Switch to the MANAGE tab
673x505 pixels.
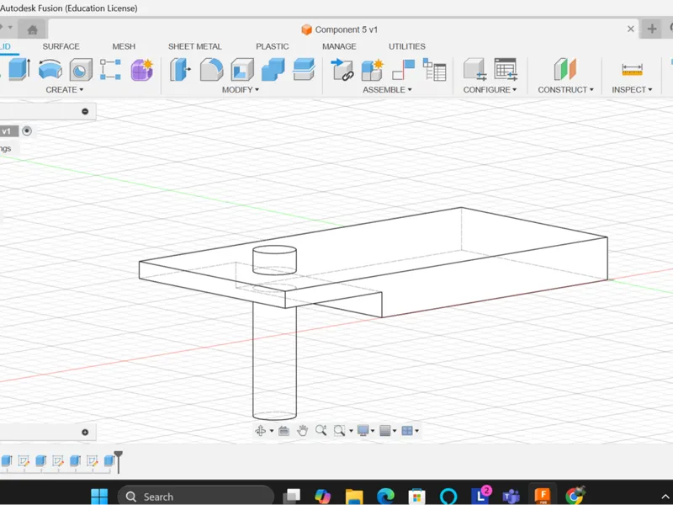click(339, 46)
